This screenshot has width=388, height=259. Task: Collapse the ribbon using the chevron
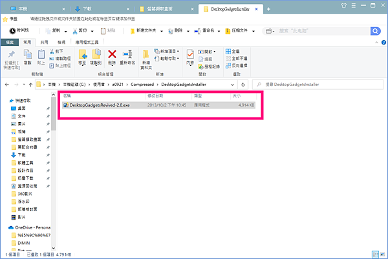click(x=376, y=43)
